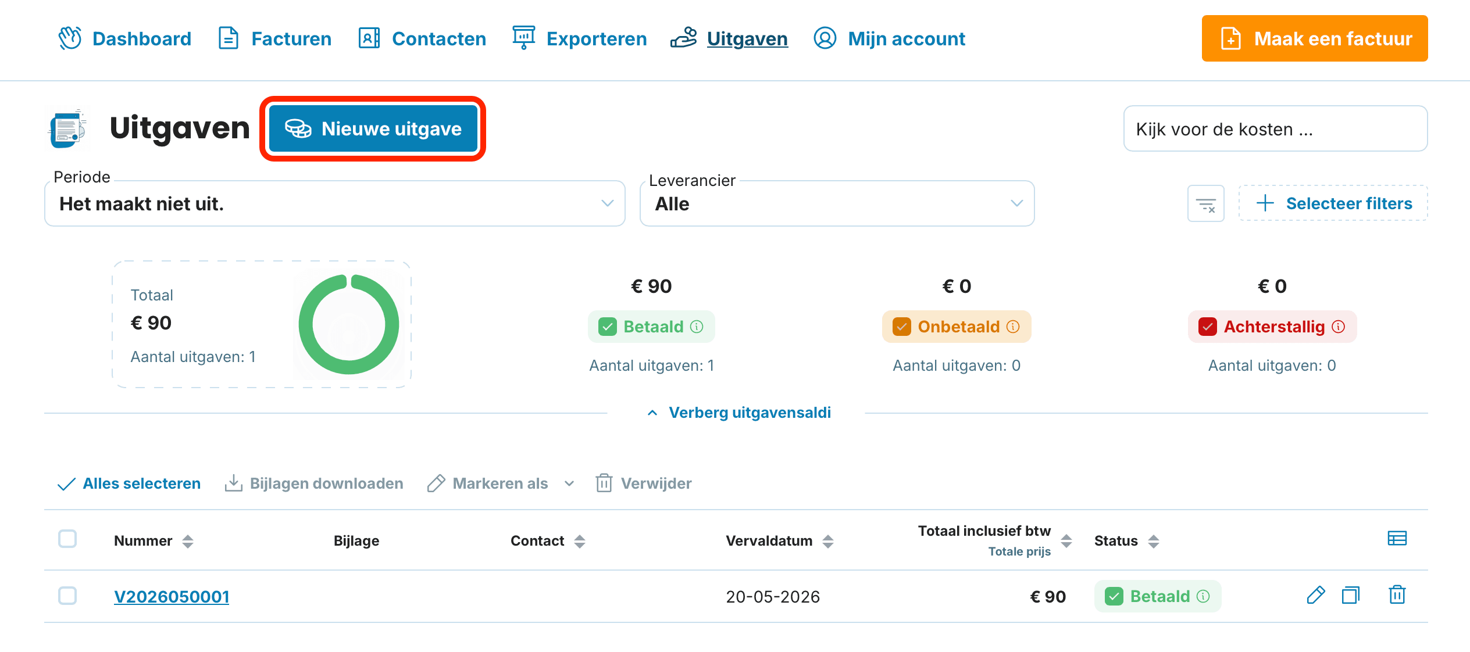This screenshot has height=652, width=1470.
Task: Sort by Contact column arrows
Action: click(579, 542)
